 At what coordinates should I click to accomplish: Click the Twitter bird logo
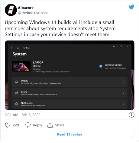[x=131, y=7]
